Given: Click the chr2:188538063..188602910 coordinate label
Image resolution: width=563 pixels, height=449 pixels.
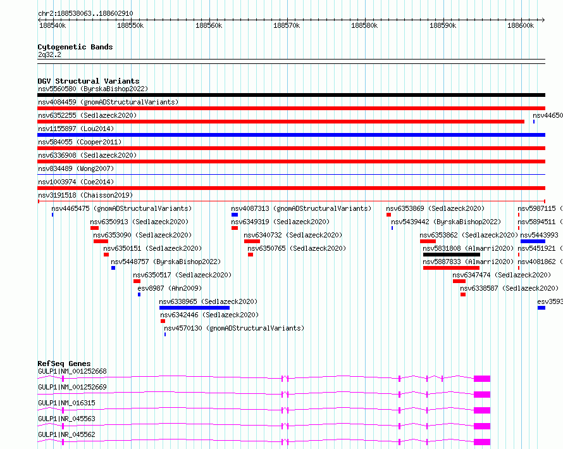Looking at the screenshot, I should (85, 13).
